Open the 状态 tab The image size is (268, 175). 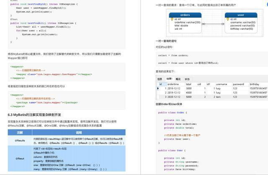pyautogui.click(x=187, y=79)
